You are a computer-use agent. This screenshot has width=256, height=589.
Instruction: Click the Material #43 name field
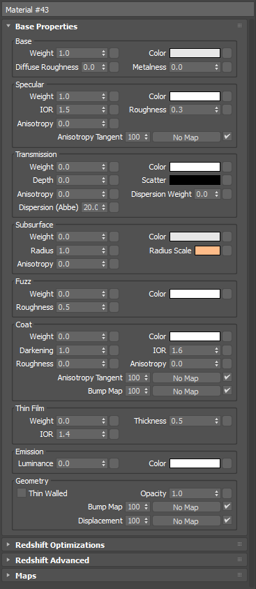point(128,9)
